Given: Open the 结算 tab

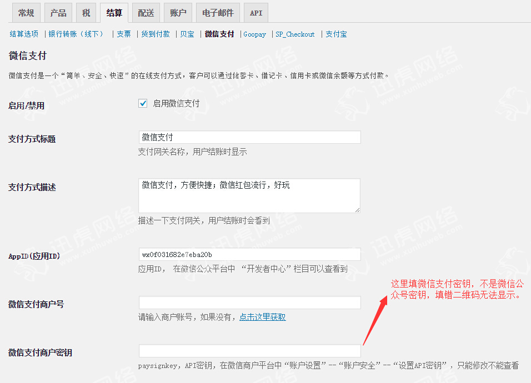Looking at the screenshot, I should click(114, 13).
